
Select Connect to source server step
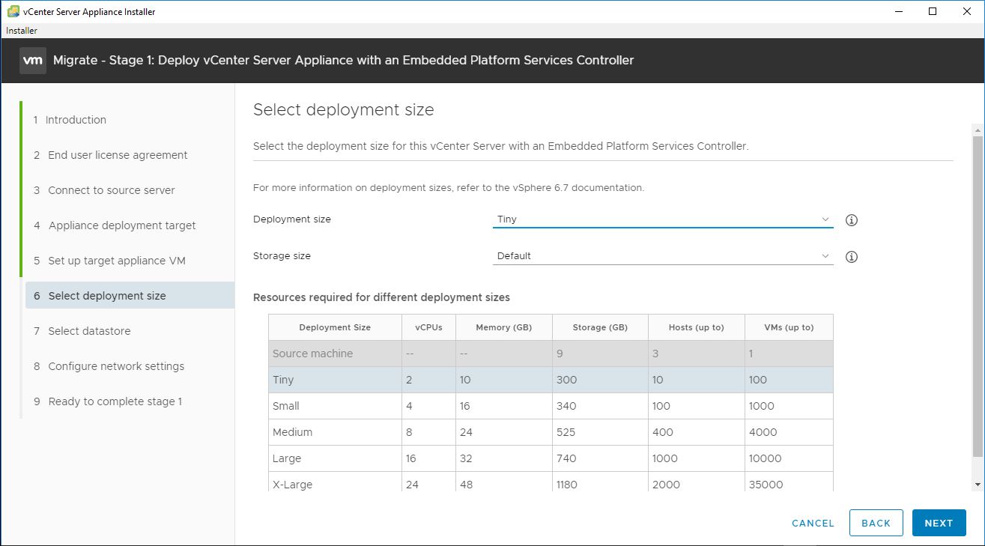click(x=111, y=190)
